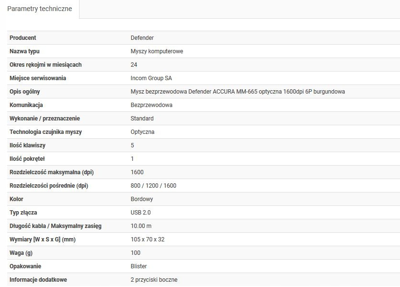Image resolution: width=400 pixels, height=287 pixels.
Task: Select the Producent label
Action: pyautogui.click(x=23, y=38)
